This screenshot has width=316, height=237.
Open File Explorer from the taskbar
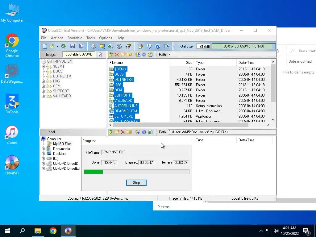coord(38,231)
